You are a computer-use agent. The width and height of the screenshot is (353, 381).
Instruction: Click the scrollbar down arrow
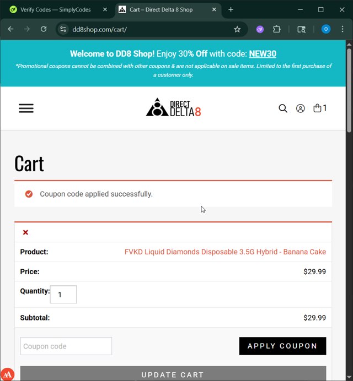[349, 377]
